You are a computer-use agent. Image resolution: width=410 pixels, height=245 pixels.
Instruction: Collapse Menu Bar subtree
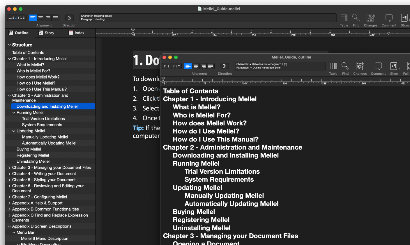pos(14,232)
